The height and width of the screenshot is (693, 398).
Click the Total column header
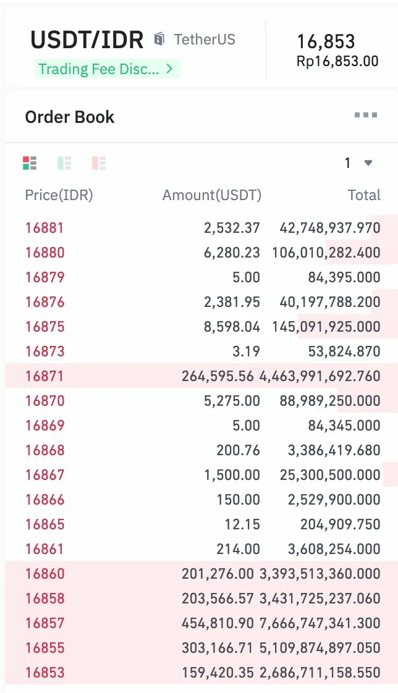[364, 195]
